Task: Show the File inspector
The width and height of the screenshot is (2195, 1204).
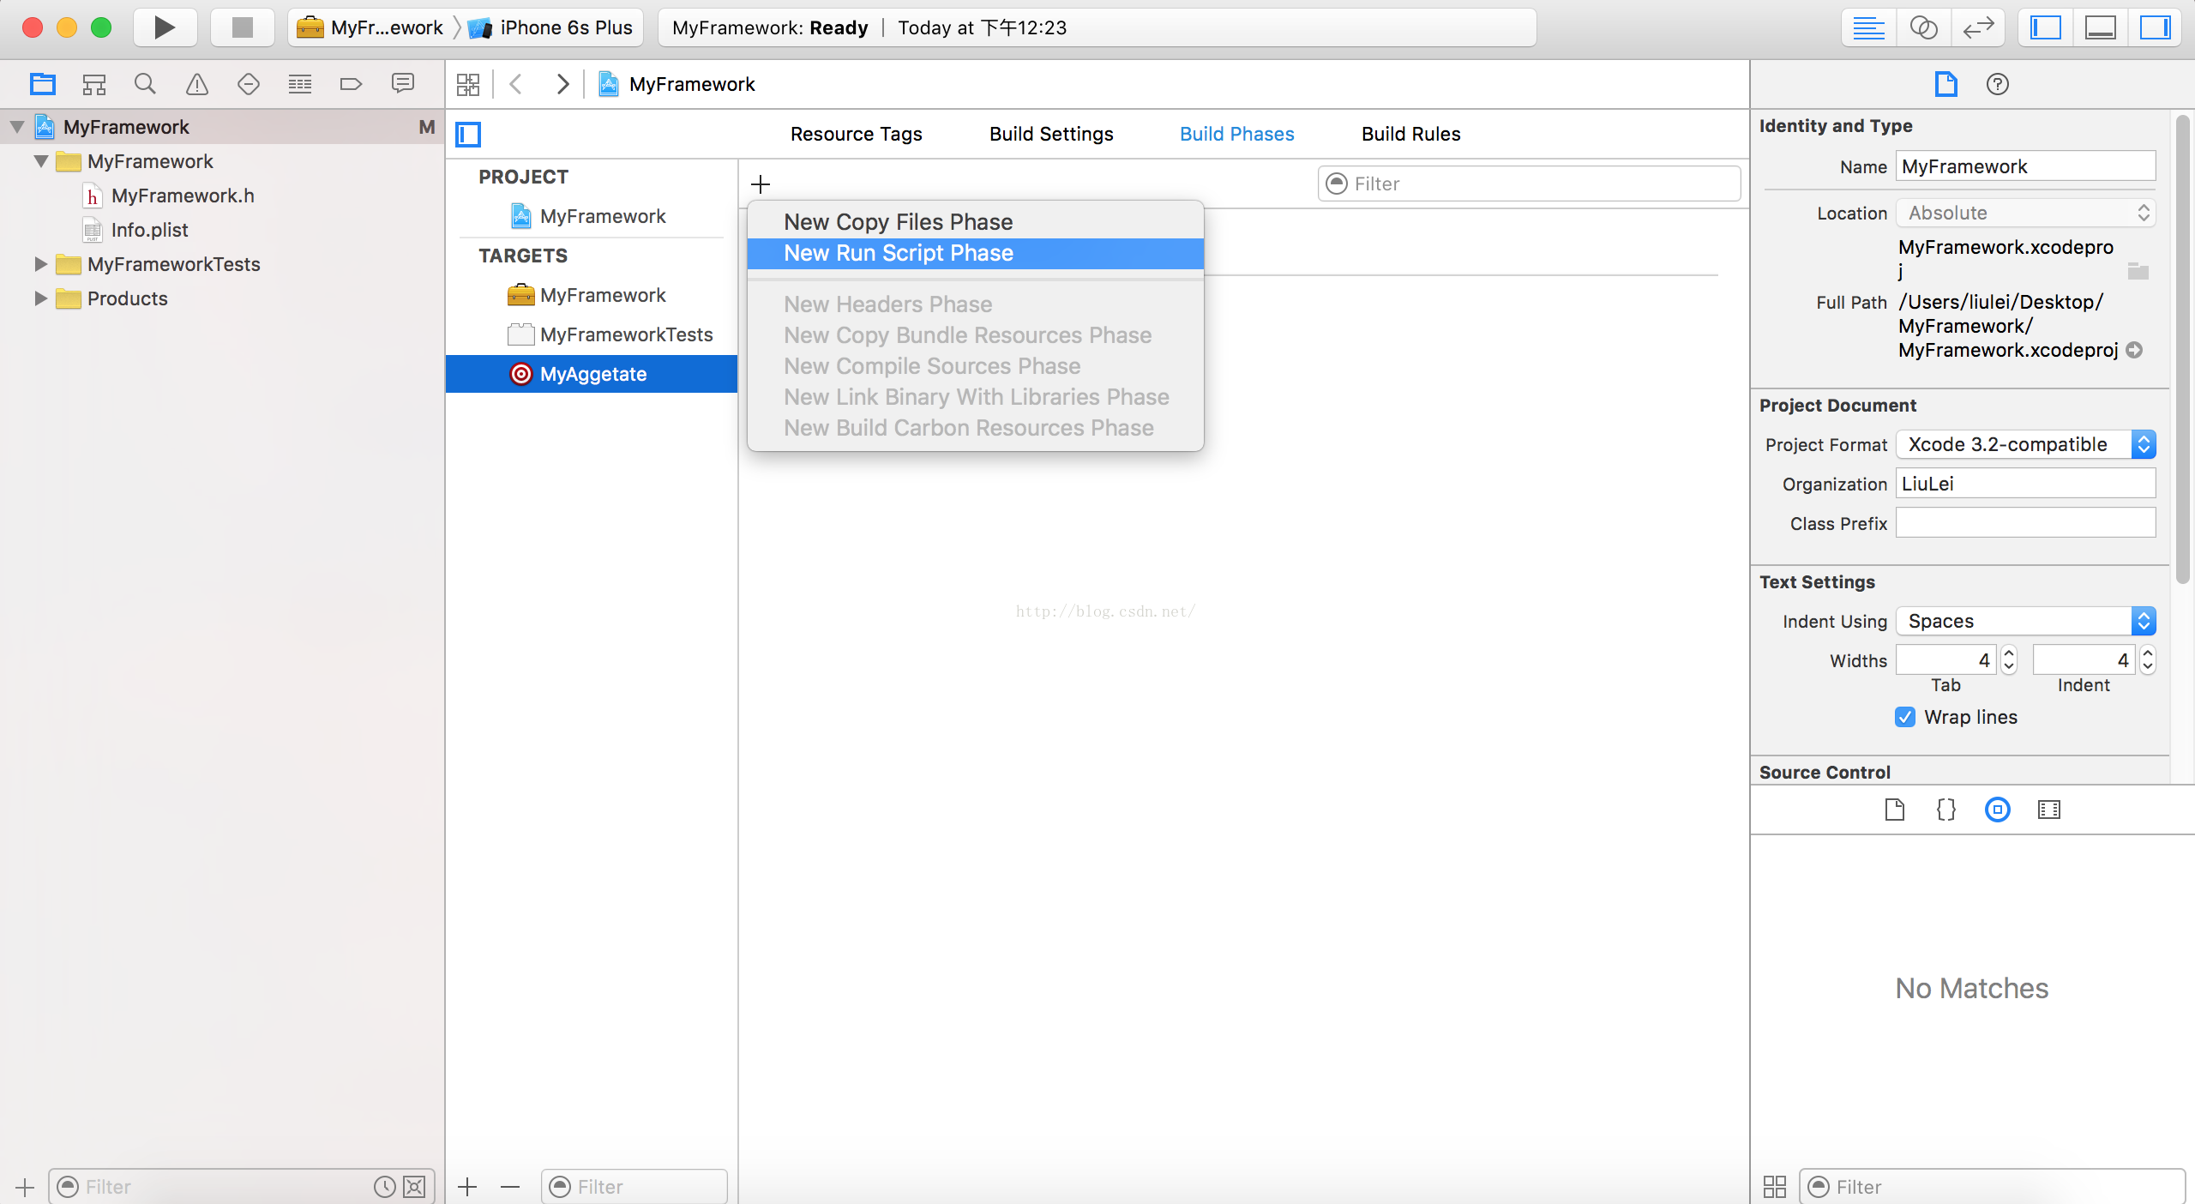Action: click(1945, 84)
